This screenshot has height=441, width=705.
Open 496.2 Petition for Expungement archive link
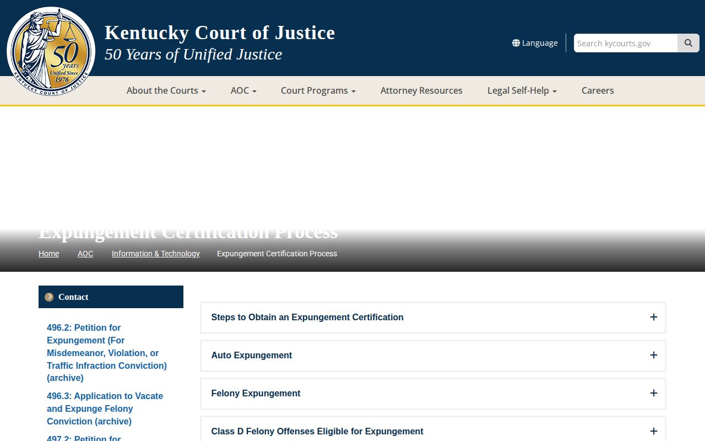pyautogui.click(x=107, y=353)
